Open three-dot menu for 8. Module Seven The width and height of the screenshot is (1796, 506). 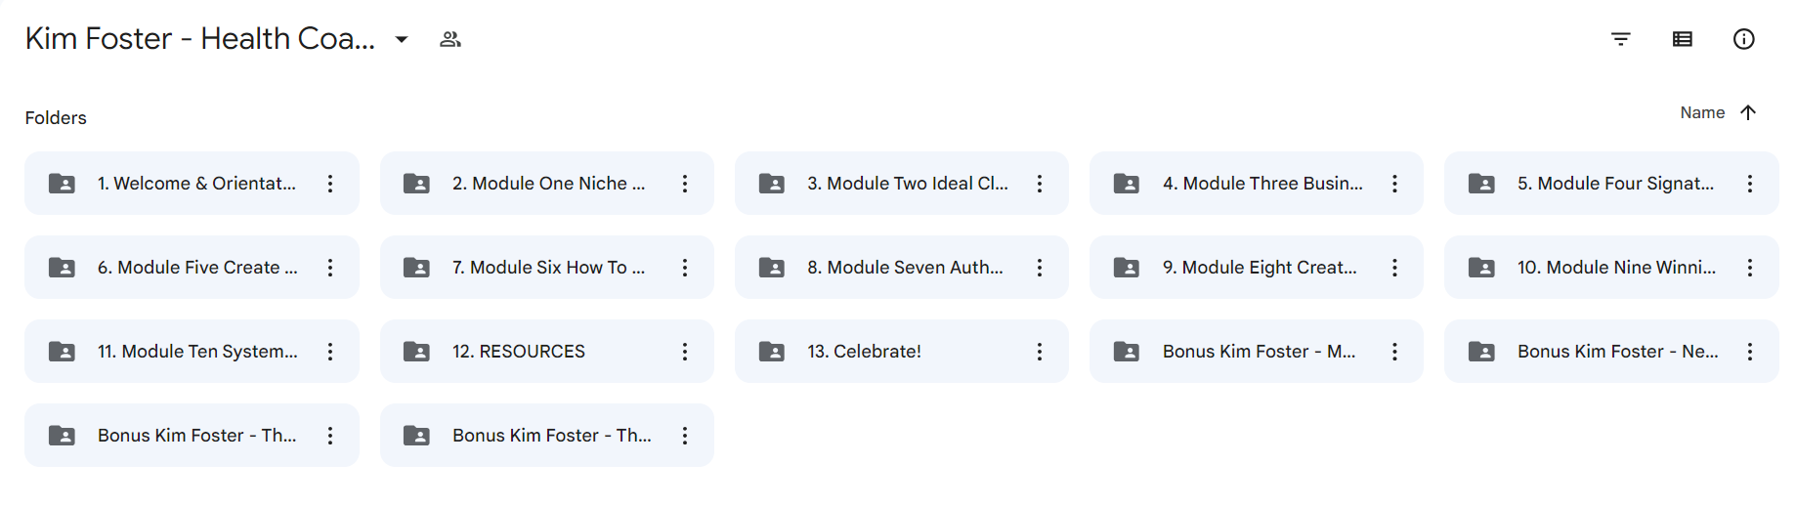(1040, 267)
